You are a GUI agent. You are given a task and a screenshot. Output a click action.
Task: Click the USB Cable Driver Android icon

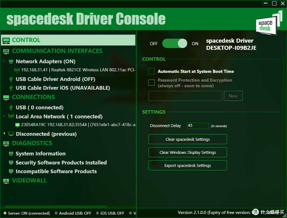[x=11, y=79]
